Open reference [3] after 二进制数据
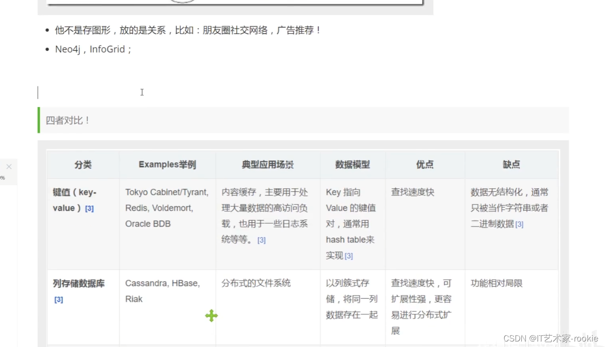Viewport: 605px width, 347px height. (x=519, y=224)
